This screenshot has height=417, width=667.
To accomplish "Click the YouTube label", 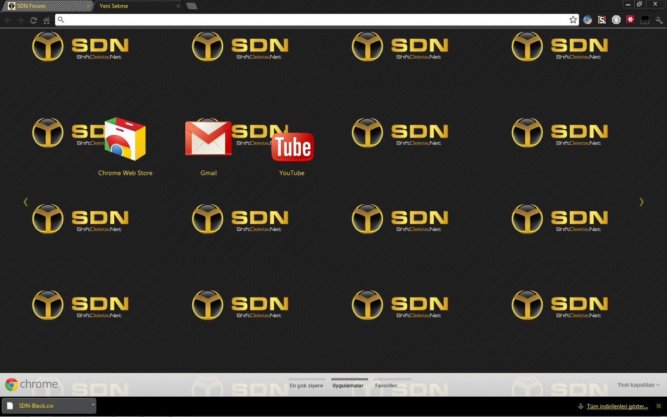I will [292, 173].
